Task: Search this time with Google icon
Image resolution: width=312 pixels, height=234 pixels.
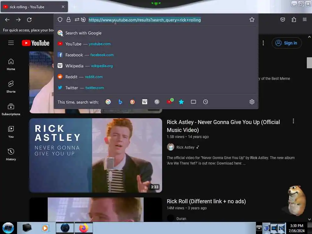Action: coord(108,102)
